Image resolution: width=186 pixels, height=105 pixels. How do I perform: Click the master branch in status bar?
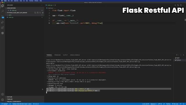pos(5,104)
